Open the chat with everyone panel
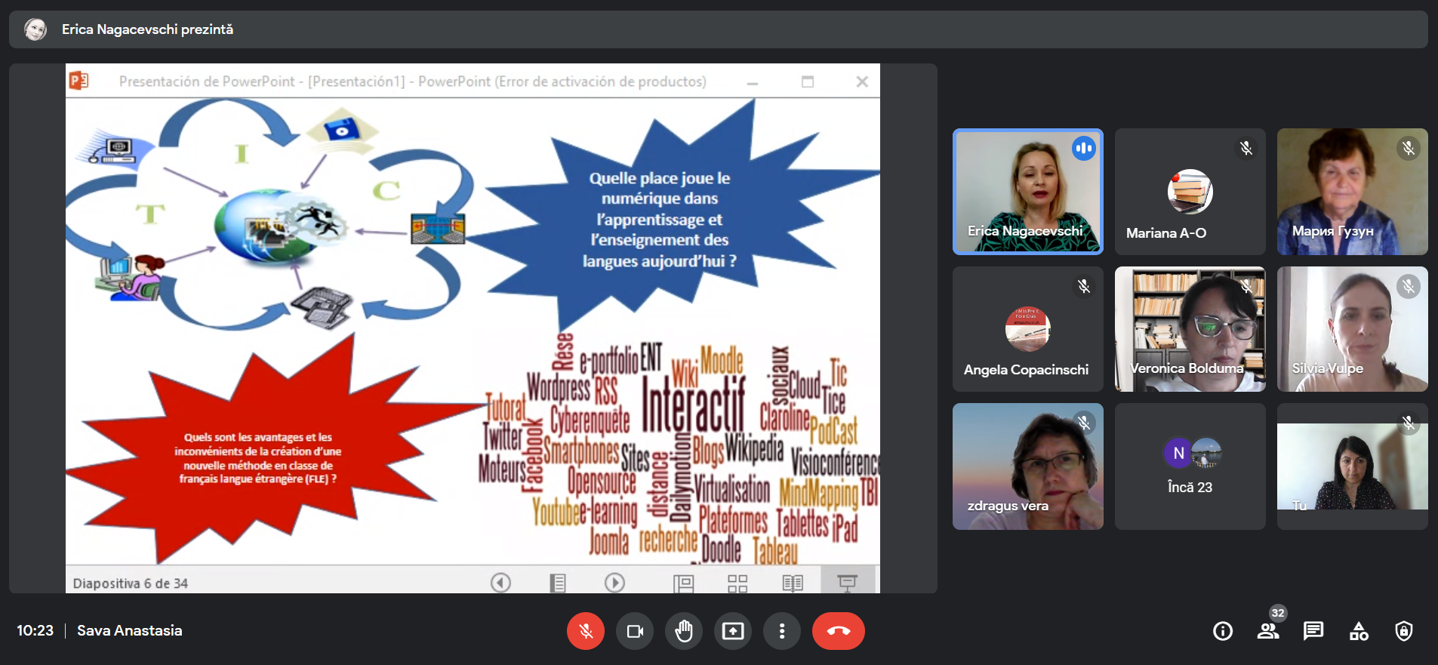This screenshot has height=665, width=1438. pos(1313,631)
